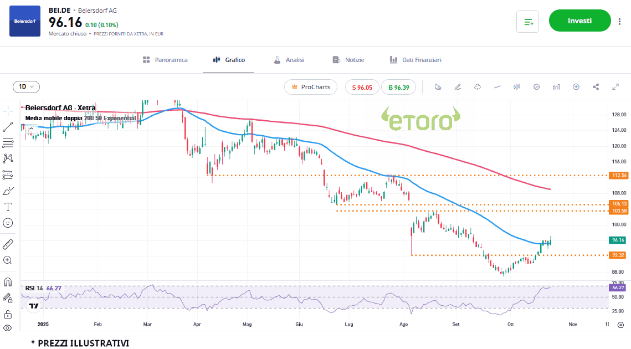Screen dimensions: 631x349
Task: Open the 1D timeframe dropdown
Action: (x=26, y=87)
